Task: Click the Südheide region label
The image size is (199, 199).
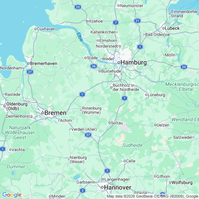Action: (132, 145)
